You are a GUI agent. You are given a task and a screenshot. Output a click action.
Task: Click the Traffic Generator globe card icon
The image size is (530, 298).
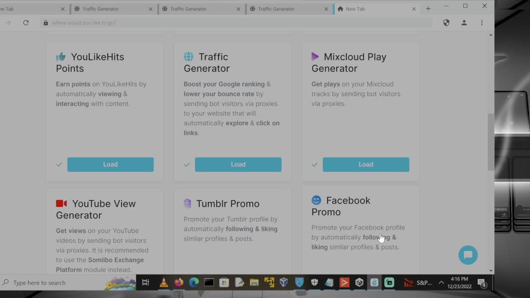click(189, 57)
